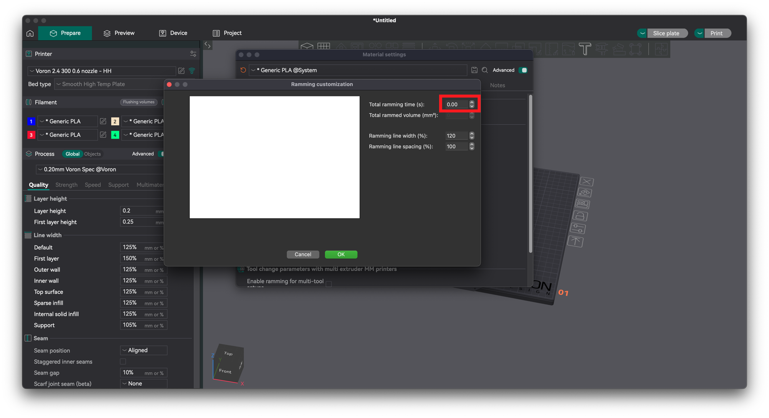Go to the Home screen icon
This screenshot has width=769, height=418.
[x=30, y=33]
